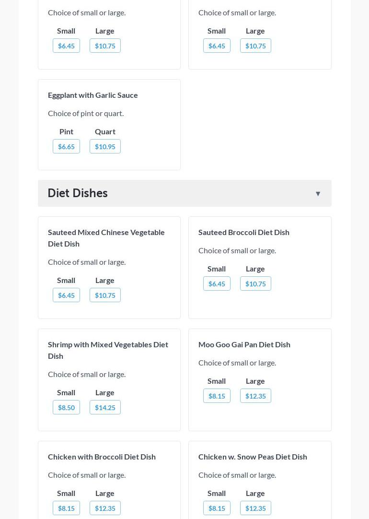Open Eggplant with Garlic Sauce item title
The width and height of the screenshot is (369, 519).
[93, 95]
